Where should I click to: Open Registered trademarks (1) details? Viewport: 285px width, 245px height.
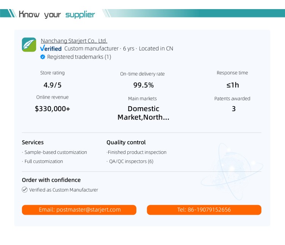point(79,57)
